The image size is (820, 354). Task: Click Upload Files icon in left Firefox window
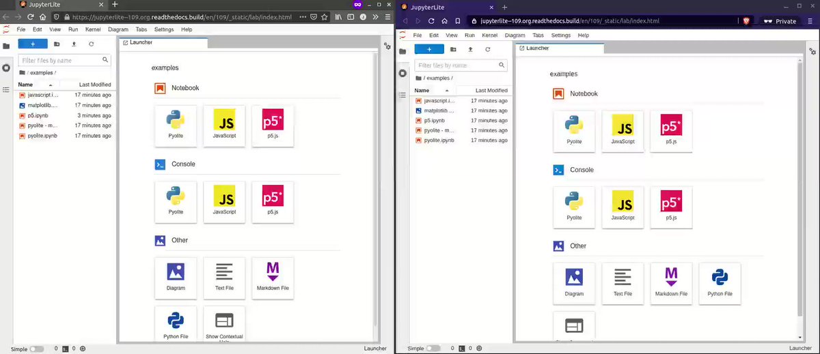tap(74, 44)
